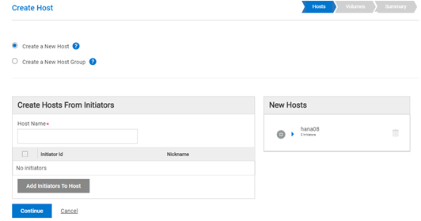Click Create Hosts From Initiators heading
421x221 pixels.
tap(66, 105)
